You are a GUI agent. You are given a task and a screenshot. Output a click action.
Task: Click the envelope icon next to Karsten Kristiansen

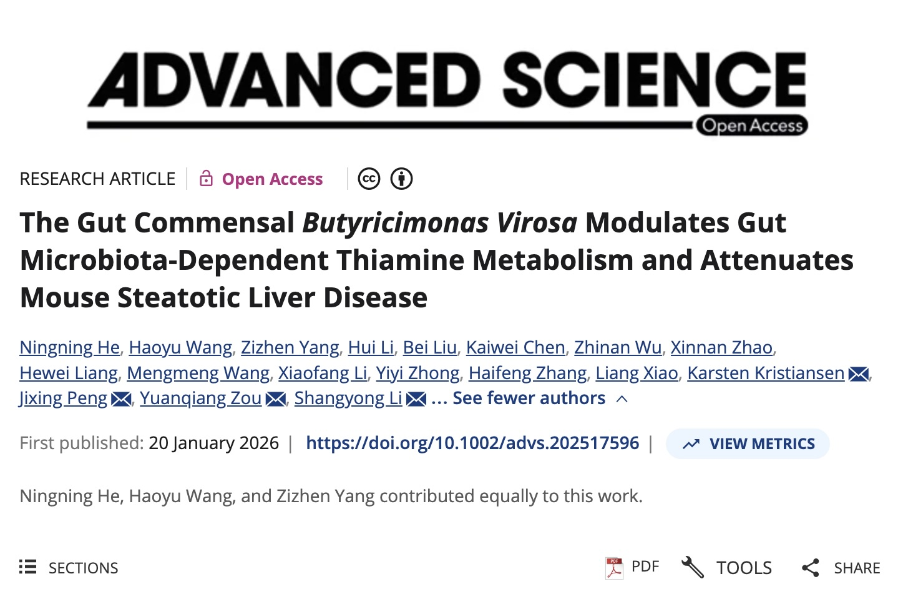click(x=859, y=374)
